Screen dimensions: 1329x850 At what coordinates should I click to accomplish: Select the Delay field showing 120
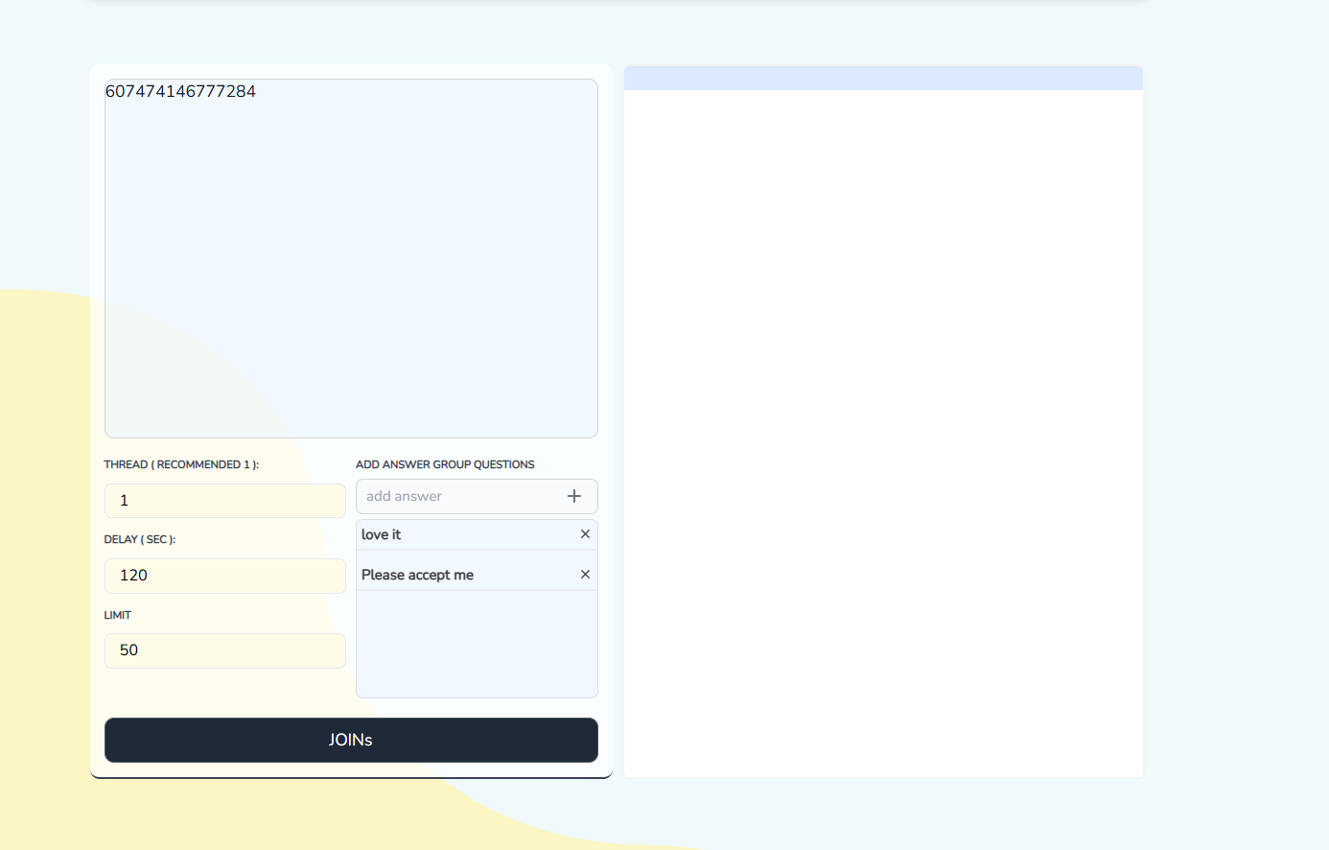pos(224,576)
